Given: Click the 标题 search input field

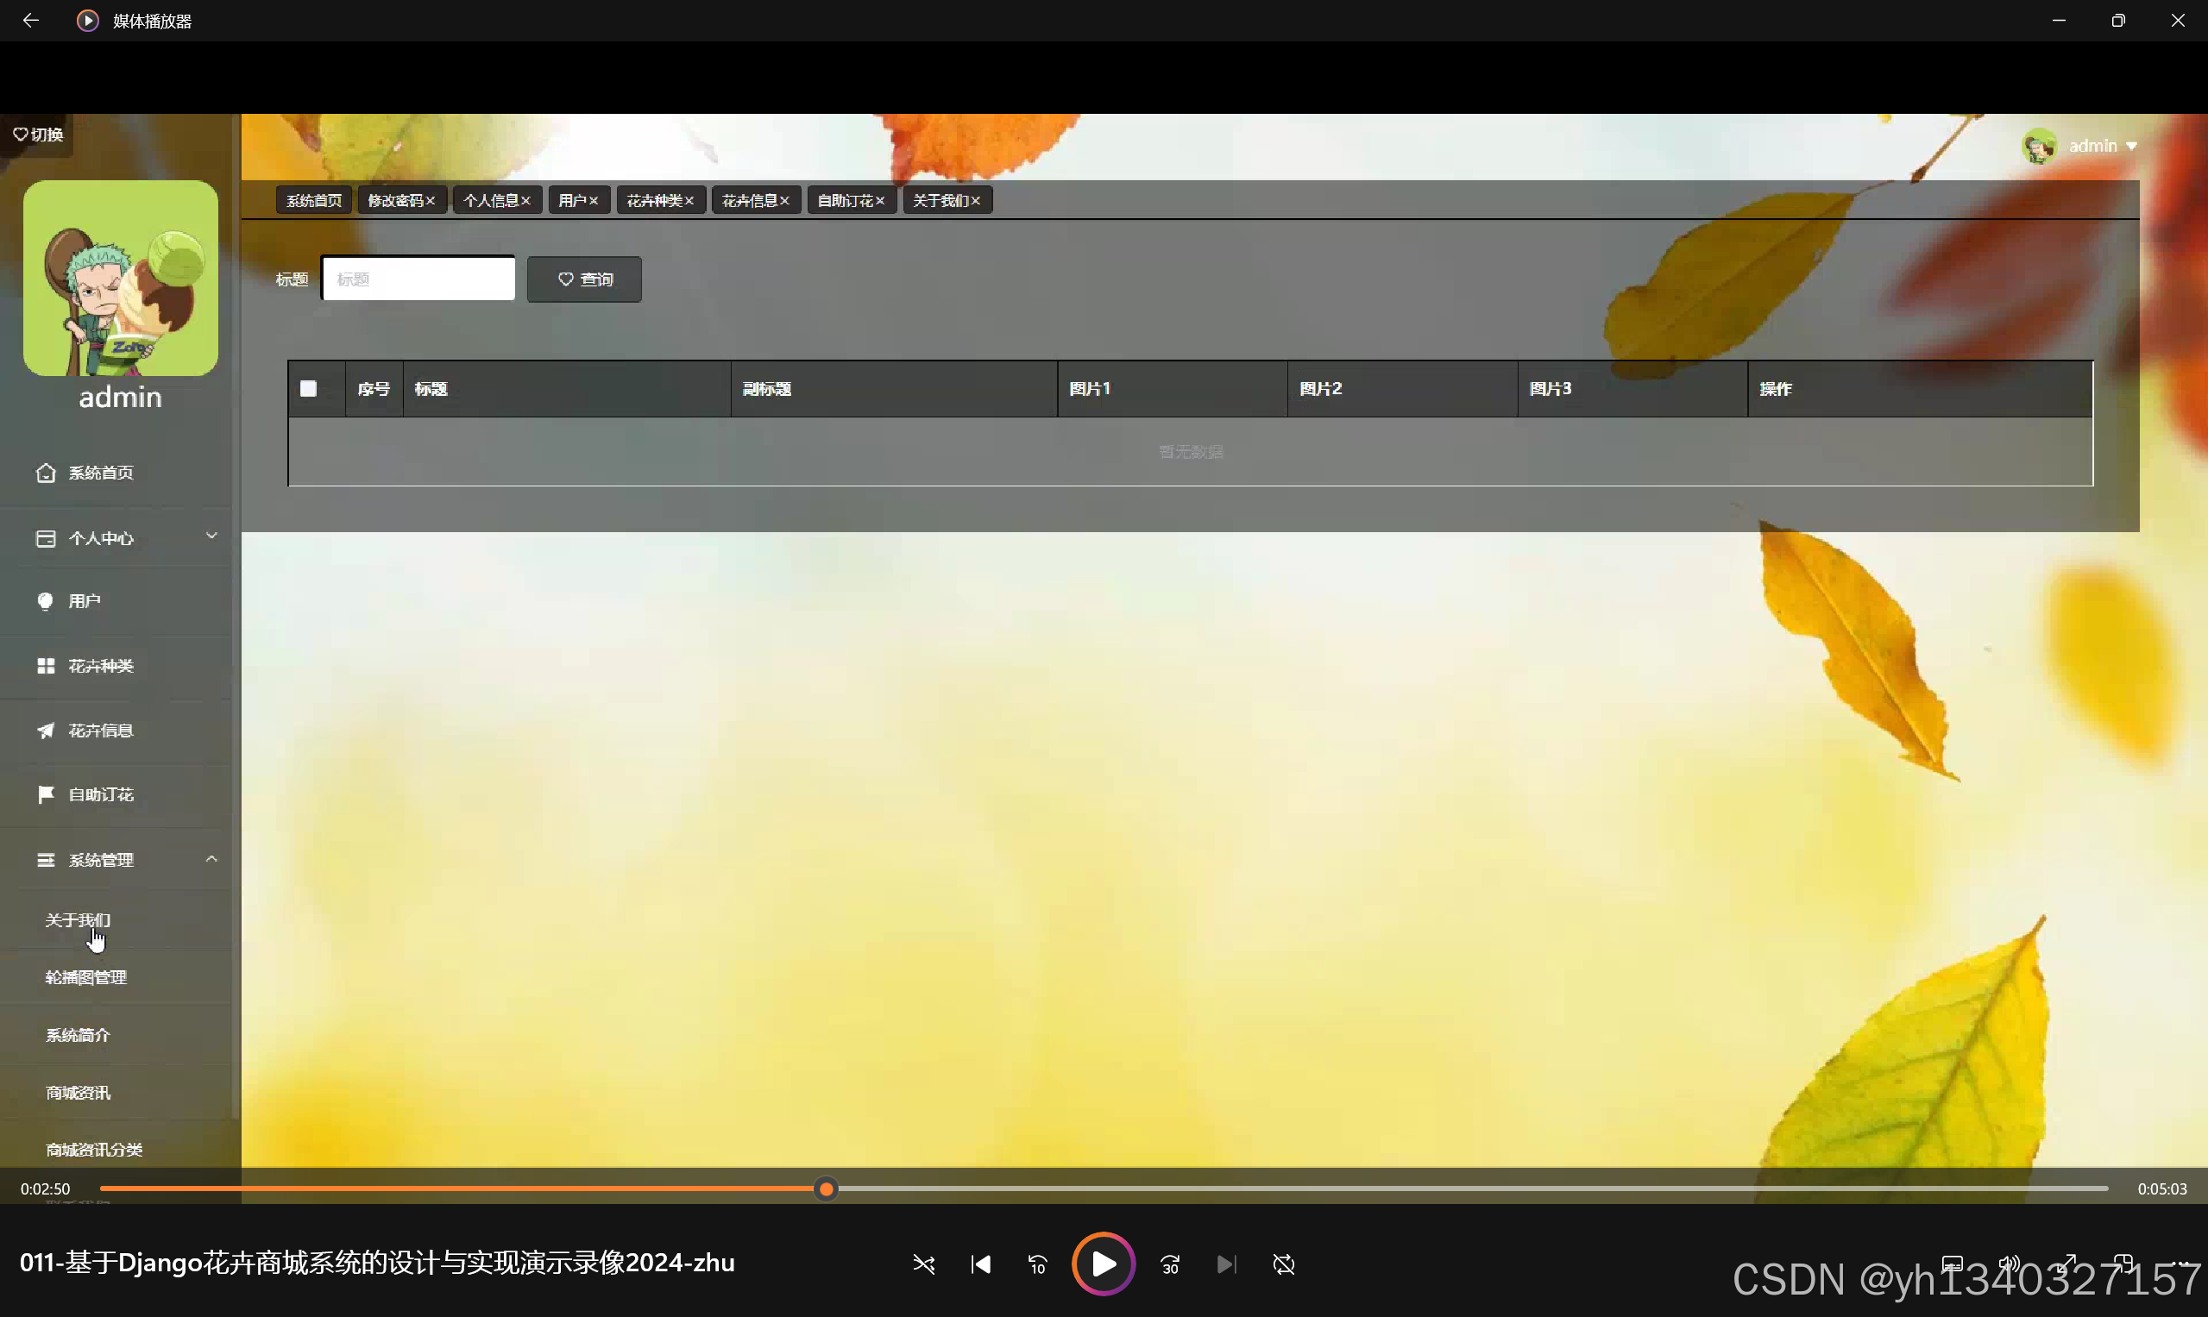Looking at the screenshot, I should point(418,279).
